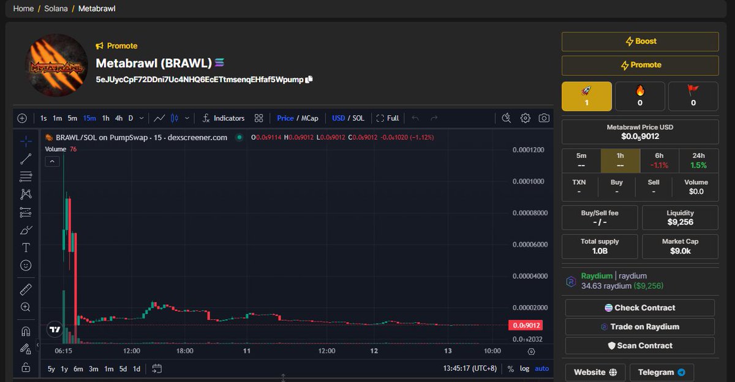Switch chart interval to 1m

click(x=57, y=118)
